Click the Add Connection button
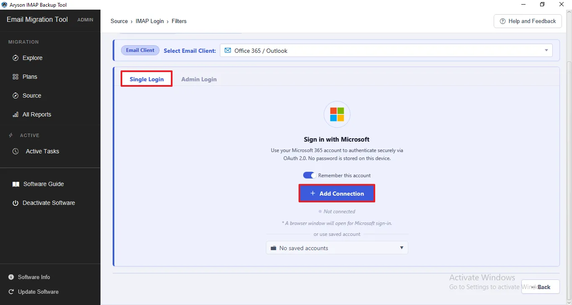The height and width of the screenshot is (305, 572). pyautogui.click(x=337, y=194)
